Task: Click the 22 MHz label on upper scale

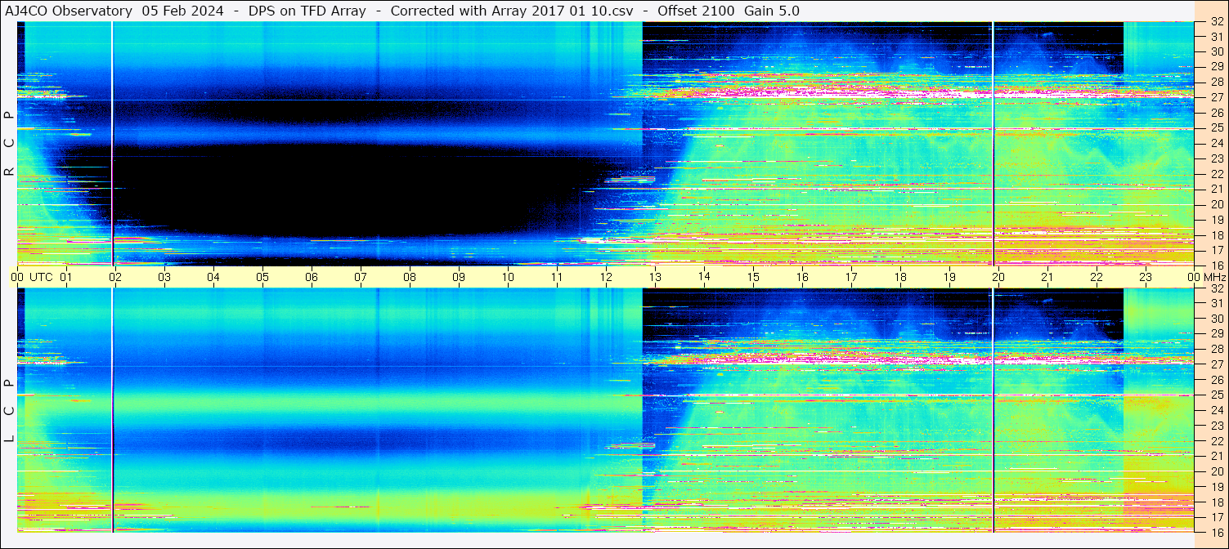Action: click(1217, 174)
